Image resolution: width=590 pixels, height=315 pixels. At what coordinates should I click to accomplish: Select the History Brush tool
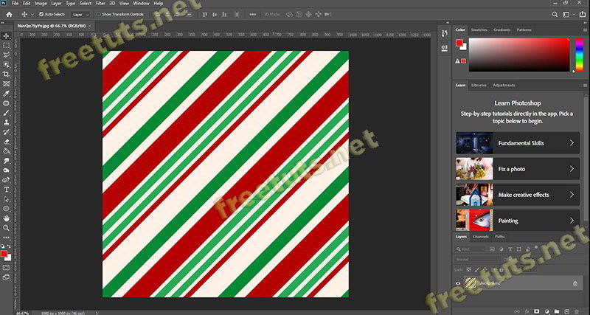(7, 132)
